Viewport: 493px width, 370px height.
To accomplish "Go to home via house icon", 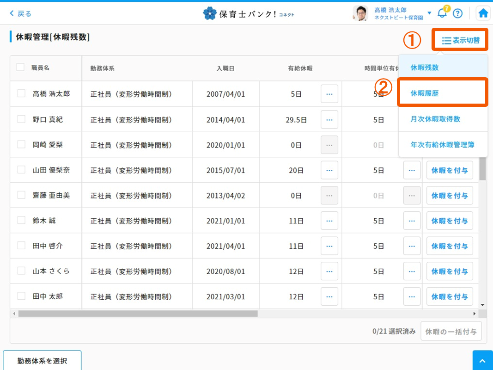I will pos(483,13).
